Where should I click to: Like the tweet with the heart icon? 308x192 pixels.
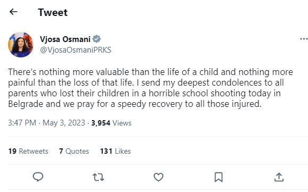pos(159,177)
